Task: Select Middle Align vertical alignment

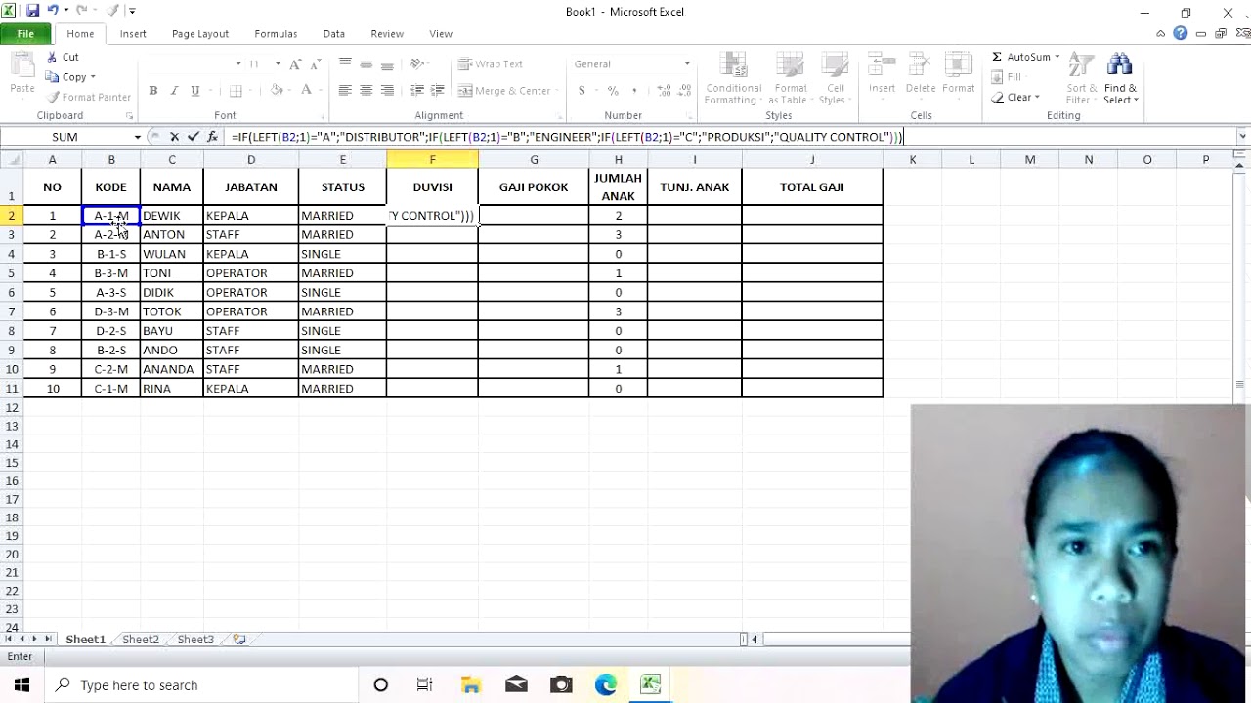Action: coord(366,64)
